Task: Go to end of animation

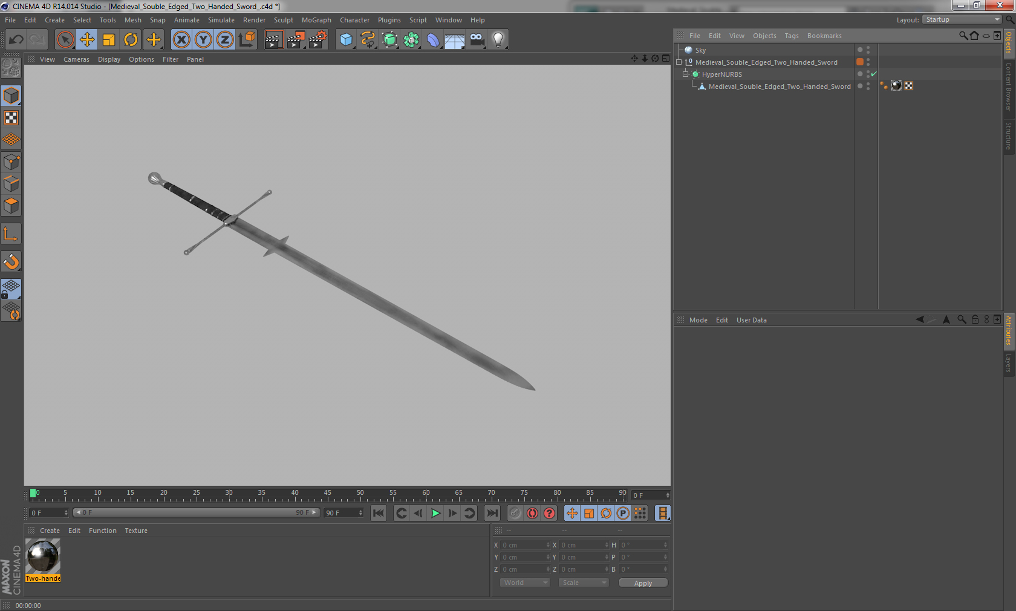Action: click(x=492, y=513)
